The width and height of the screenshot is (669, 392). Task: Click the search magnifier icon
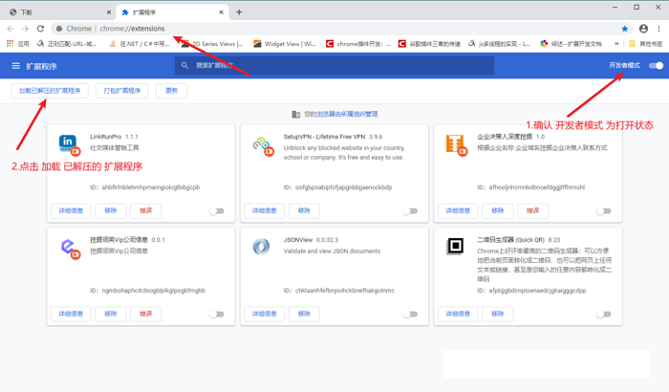click(184, 65)
